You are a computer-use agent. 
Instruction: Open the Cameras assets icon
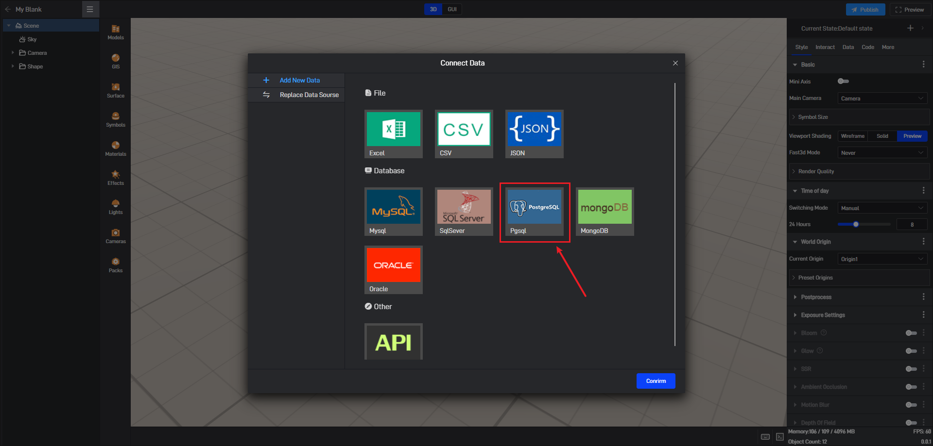(116, 236)
